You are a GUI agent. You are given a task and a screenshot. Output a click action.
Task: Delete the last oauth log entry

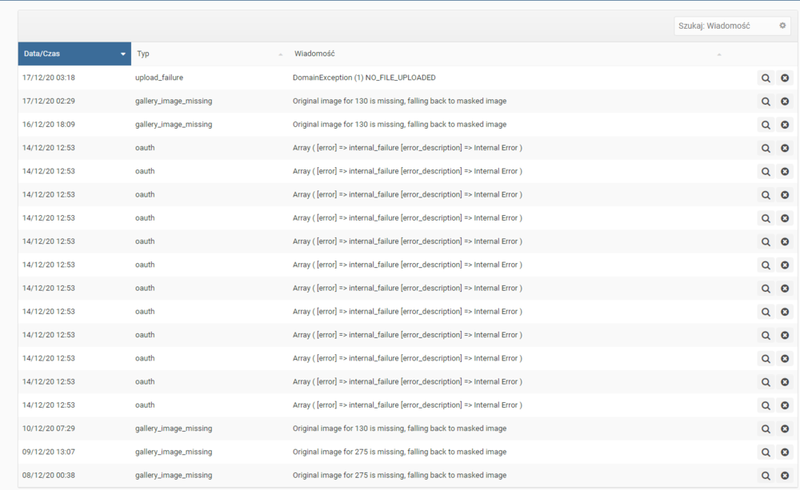[x=785, y=405]
